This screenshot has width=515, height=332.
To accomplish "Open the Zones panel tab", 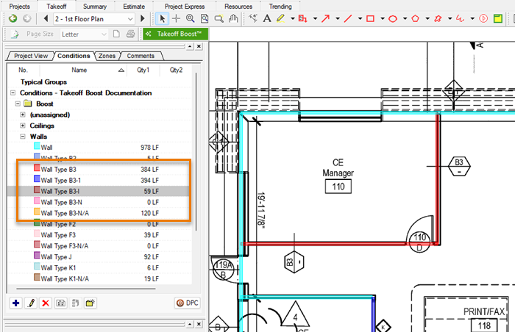I will click(107, 56).
